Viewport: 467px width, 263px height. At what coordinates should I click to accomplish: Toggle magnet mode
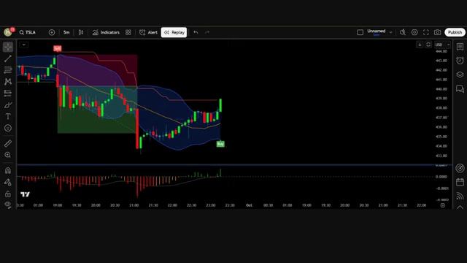pos(8,170)
